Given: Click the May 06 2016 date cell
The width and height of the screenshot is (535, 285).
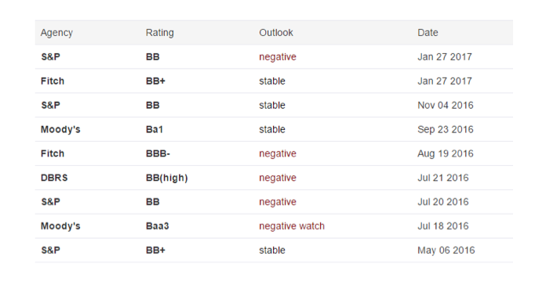Looking at the screenshot, I should pos(446,251).
